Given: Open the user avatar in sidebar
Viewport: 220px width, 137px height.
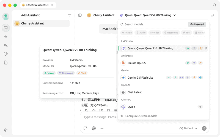Looking at the screenshot, I should coord(6,16).
